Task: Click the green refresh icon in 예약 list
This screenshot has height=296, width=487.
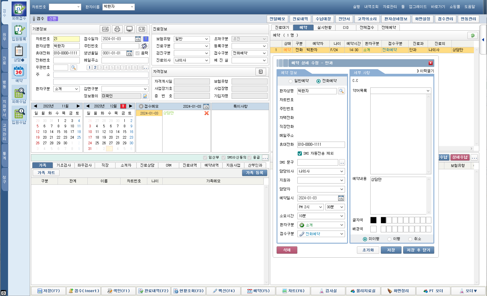Action: pos(472,35)
